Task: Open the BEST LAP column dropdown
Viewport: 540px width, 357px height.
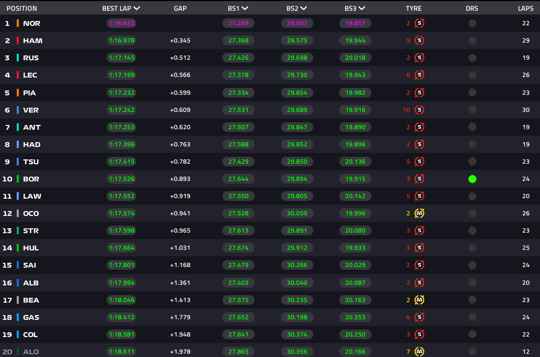Action: [x=137, y=9]
